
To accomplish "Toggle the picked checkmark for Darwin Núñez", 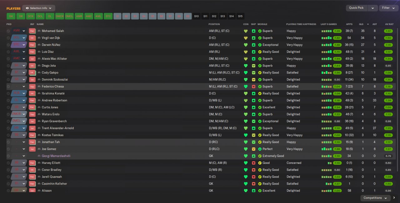I will [x=8, y=45].
